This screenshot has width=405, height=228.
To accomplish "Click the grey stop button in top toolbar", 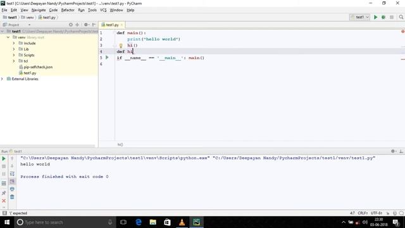I will [x=392, y=17].
